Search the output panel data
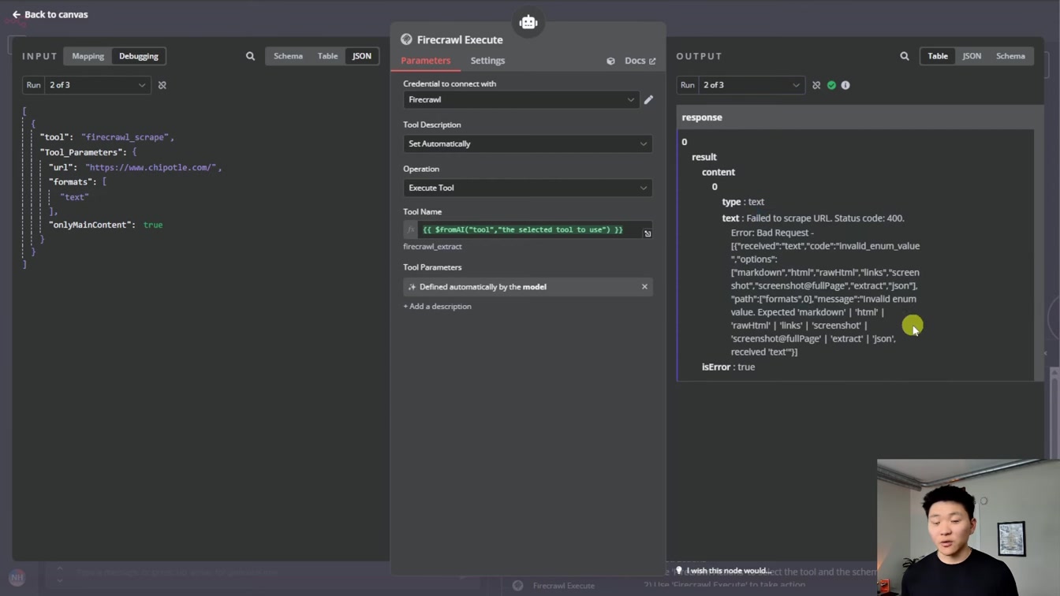Viewport: 1060px width, 596px height. pos(905,56)
